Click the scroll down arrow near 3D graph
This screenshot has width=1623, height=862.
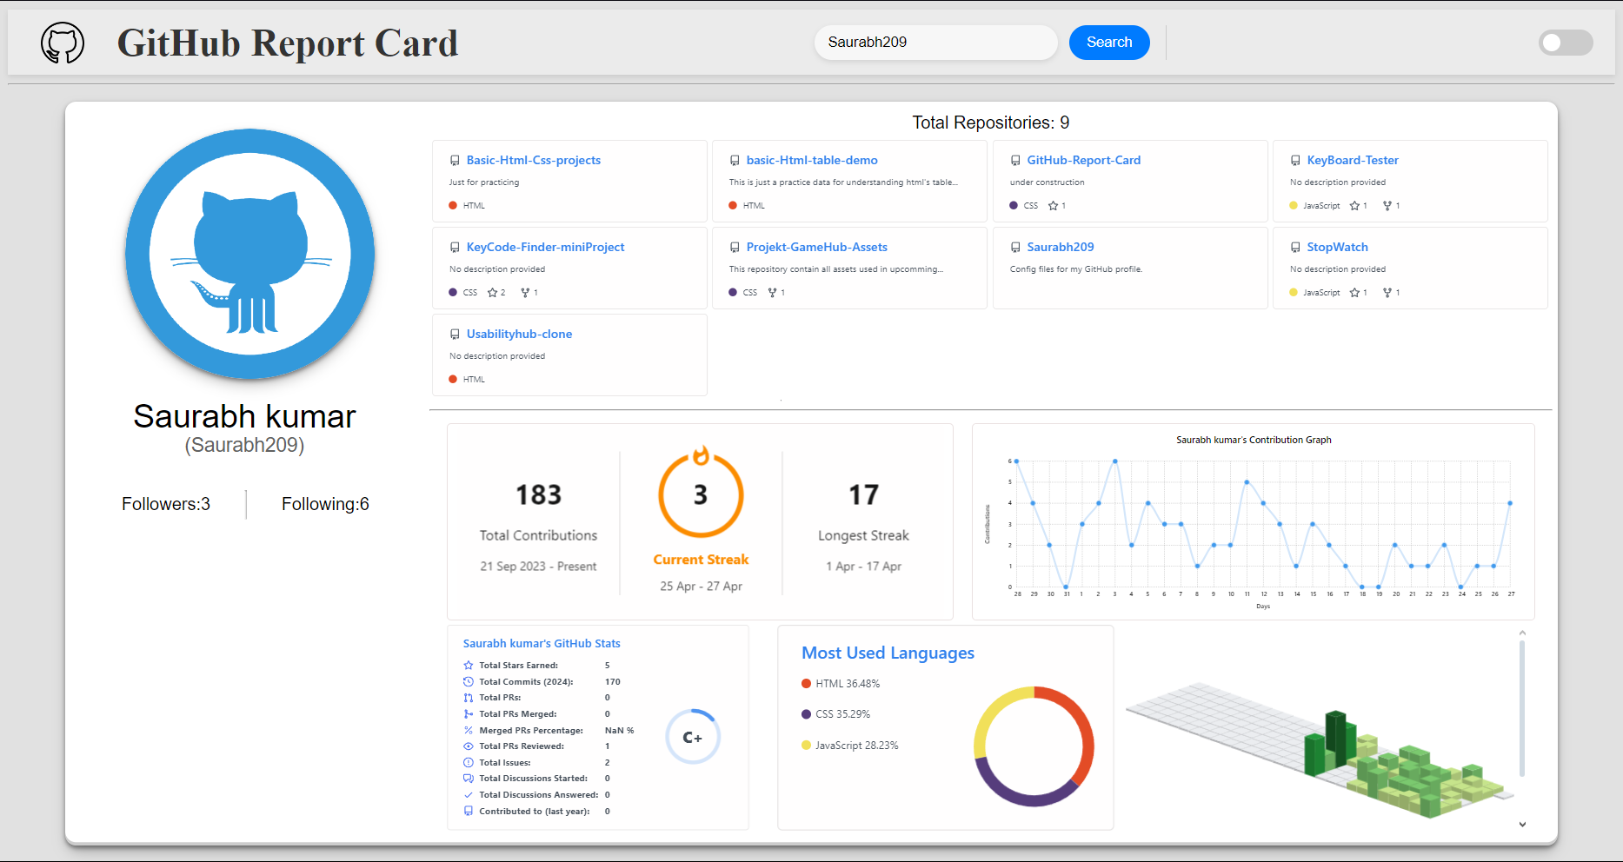pyautogui.click(x=1522, y=825)
